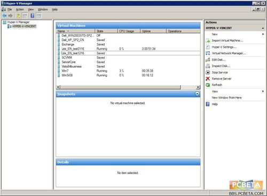The height and width of the screenshot is (196, 267).
Task: Click the Hyper-V Manager tree root icon
Action: pyautogui.click(x=4, y=22)
